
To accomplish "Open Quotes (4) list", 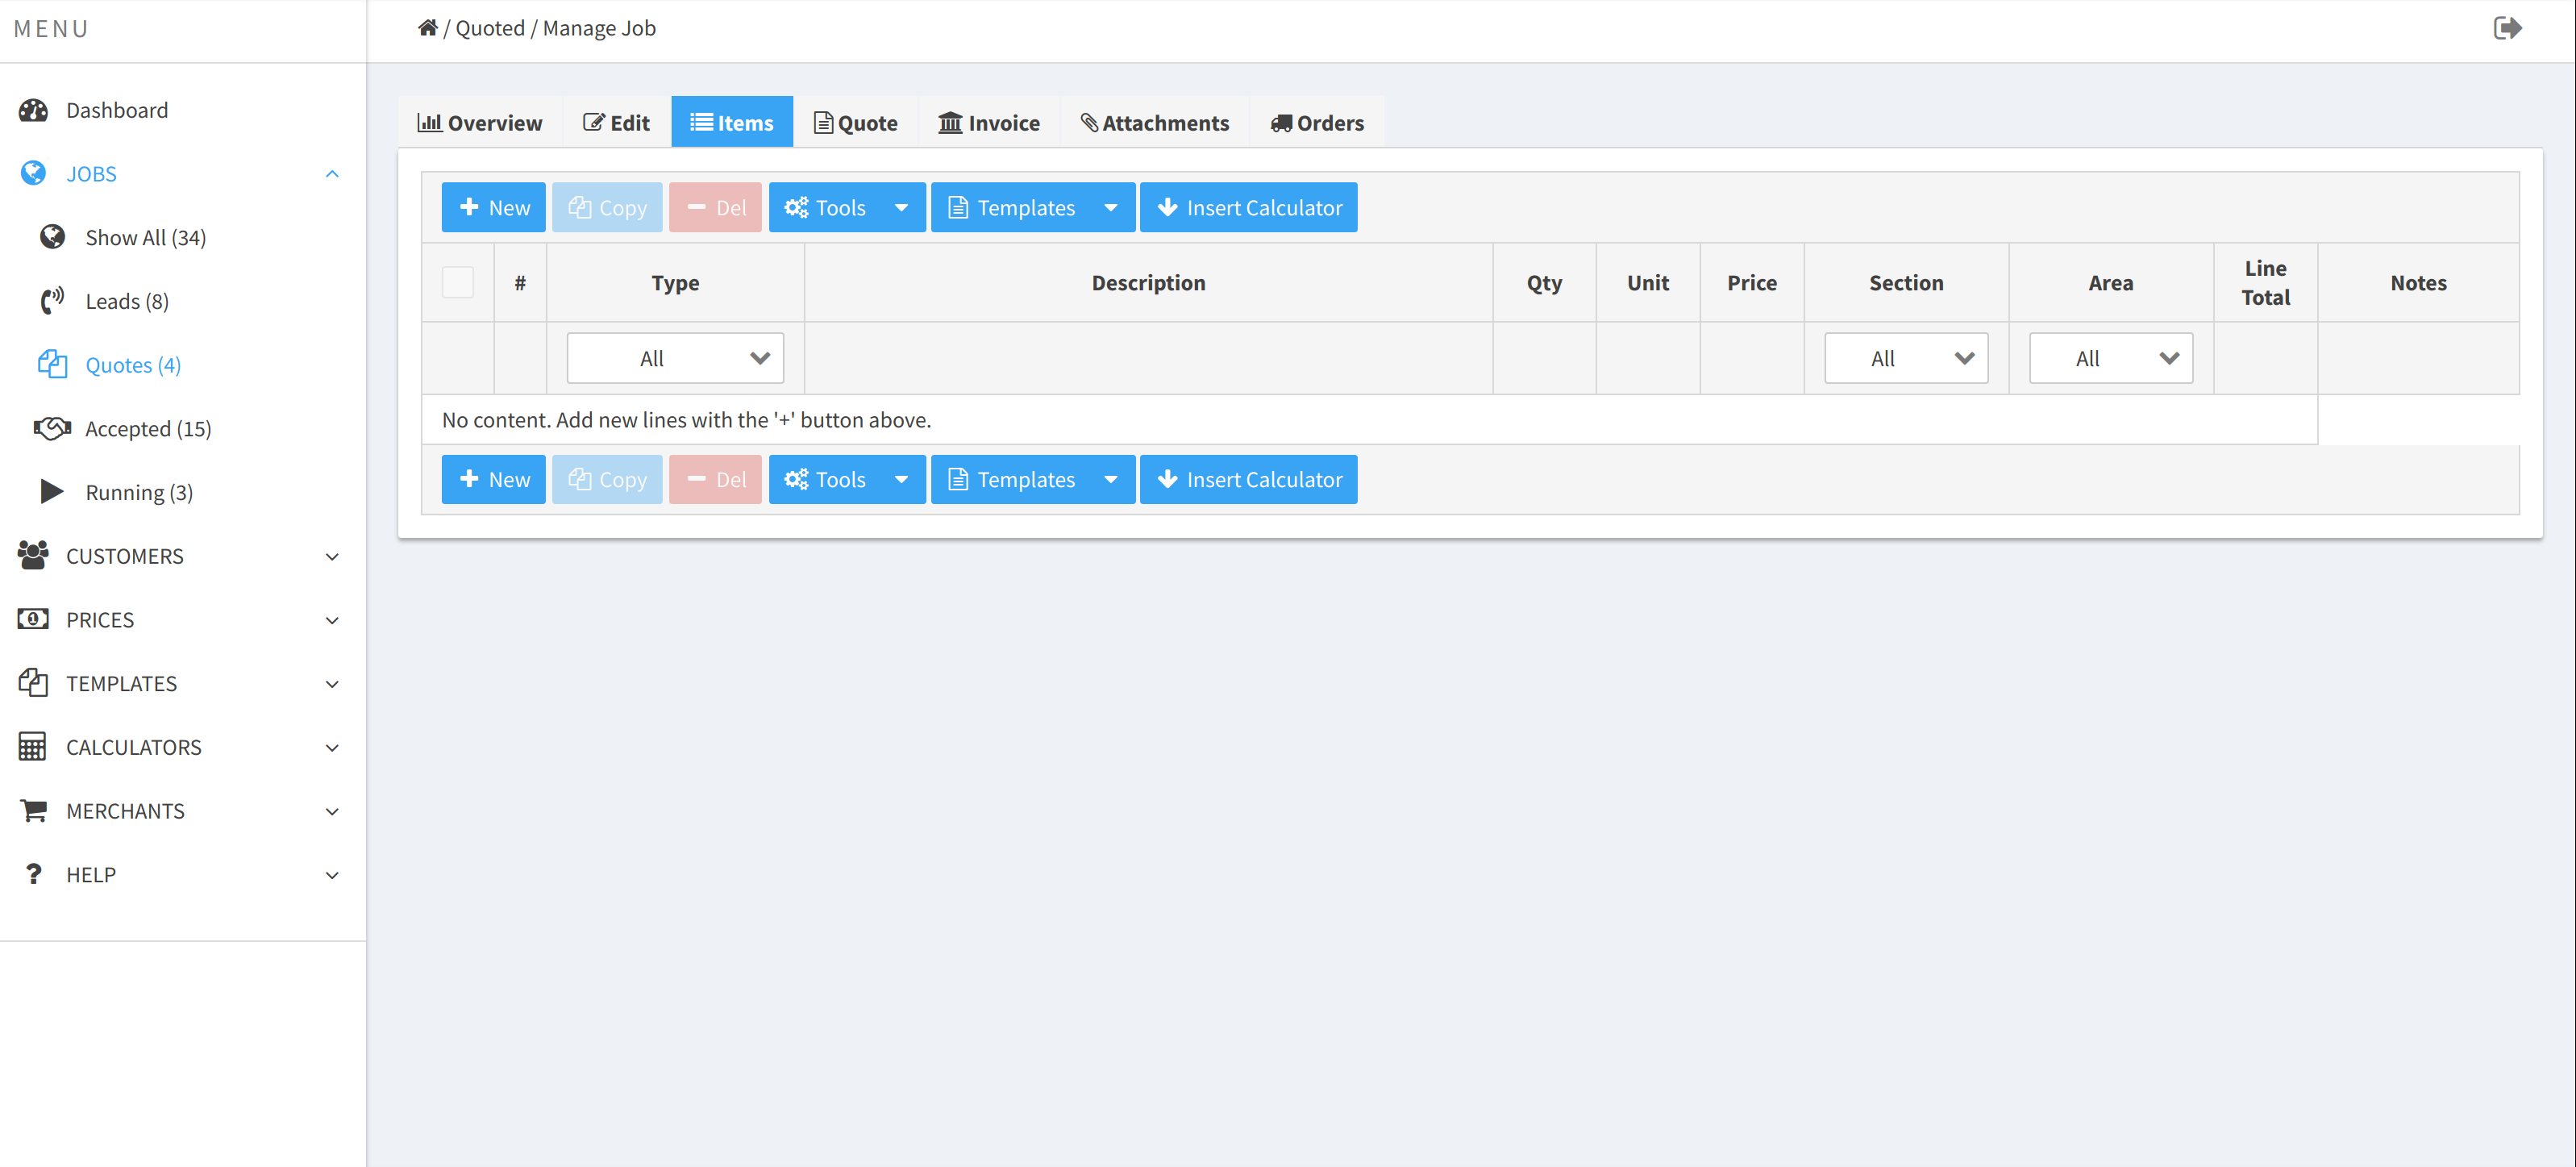I will tap(133, 365).
